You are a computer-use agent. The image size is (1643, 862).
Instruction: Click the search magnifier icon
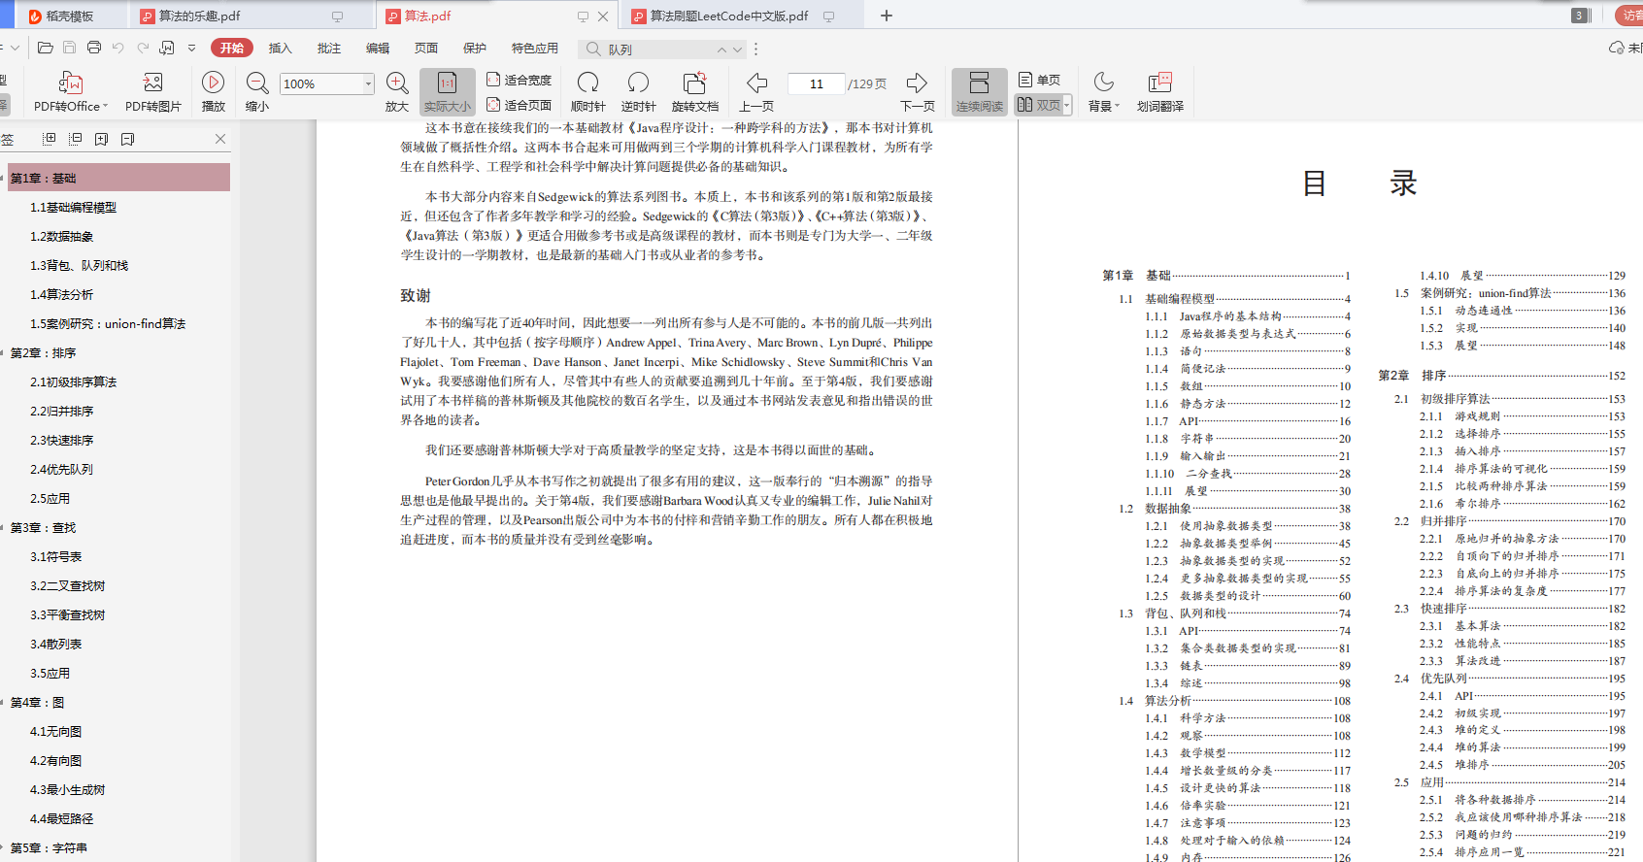tap(593, 49)
